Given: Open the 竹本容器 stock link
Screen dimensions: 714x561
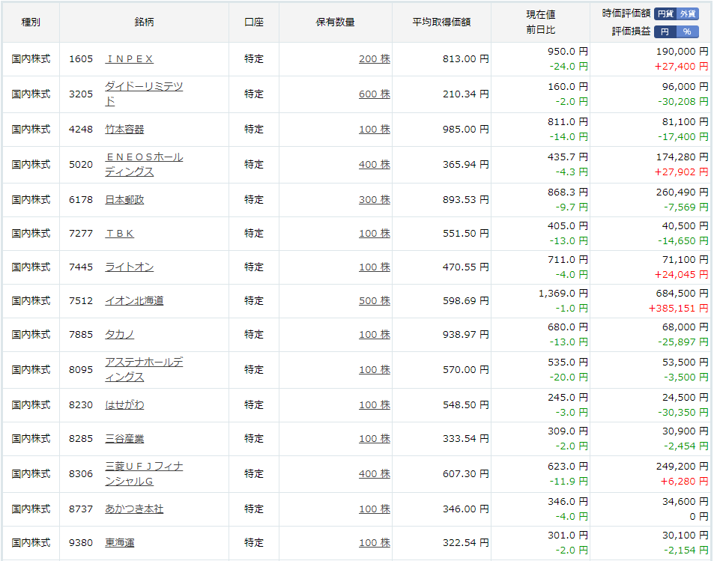Looking at the screenshot, I should (x=124, y=130).
